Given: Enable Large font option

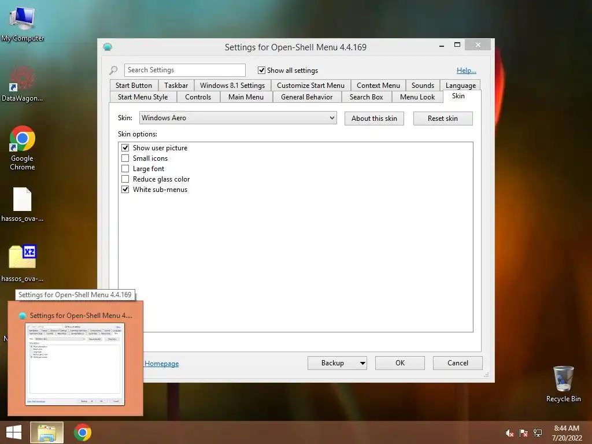Looking at the screenshot, I should click(x=125, y=168).
